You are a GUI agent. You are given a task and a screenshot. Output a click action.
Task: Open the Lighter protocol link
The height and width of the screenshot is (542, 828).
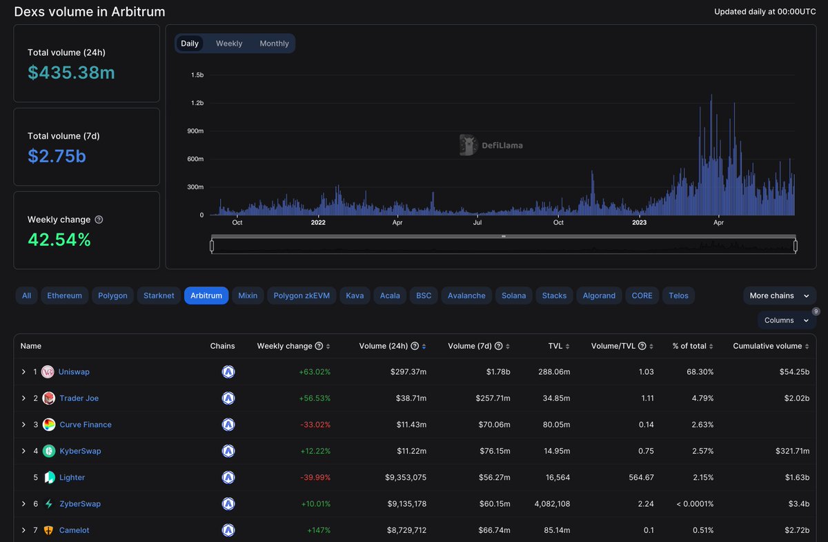coord(71,477)
